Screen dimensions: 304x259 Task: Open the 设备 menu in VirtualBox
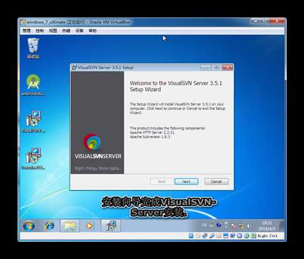click(x=79, y=30)
